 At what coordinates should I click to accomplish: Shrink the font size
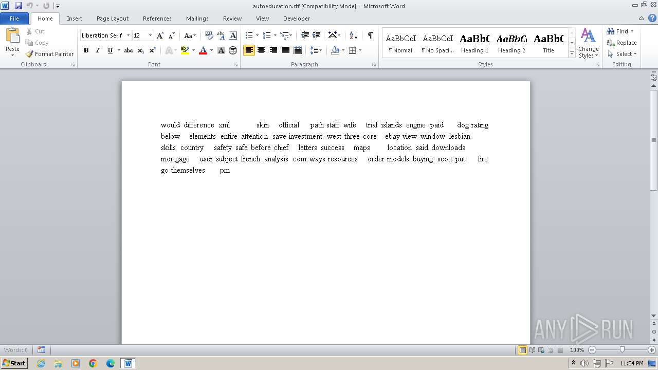pos(172,35)
